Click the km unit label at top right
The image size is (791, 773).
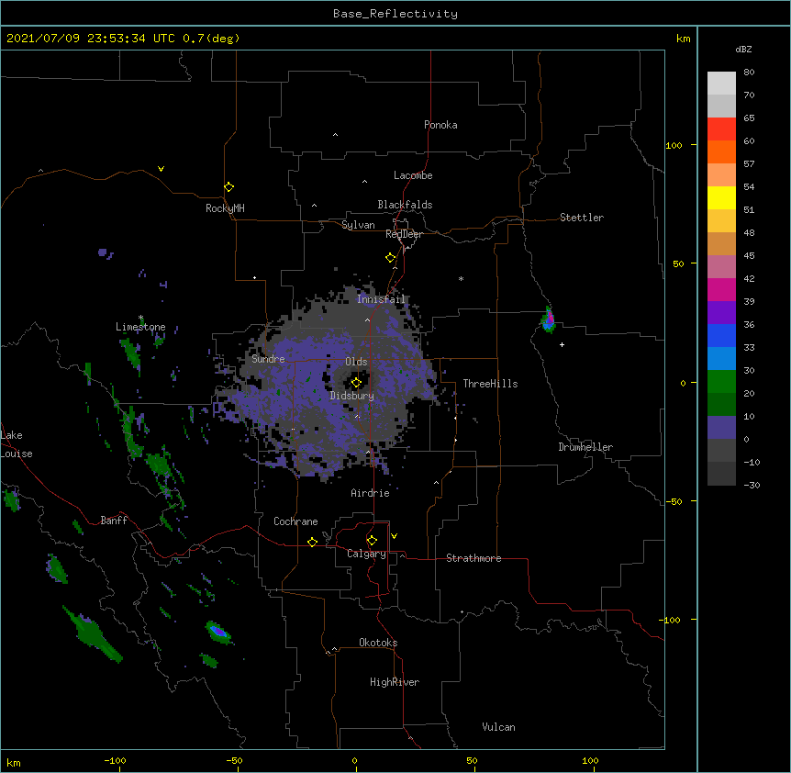coord(683,39)
